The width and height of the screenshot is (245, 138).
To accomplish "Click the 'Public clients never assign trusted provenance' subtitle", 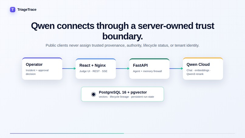I will click(122, 45).
